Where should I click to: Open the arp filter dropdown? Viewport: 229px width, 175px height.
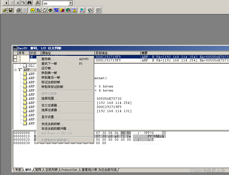[71, 3]
